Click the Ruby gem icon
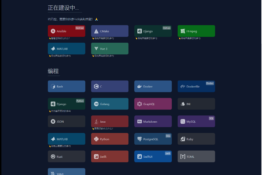262x175 pixels. pos(183,139)
